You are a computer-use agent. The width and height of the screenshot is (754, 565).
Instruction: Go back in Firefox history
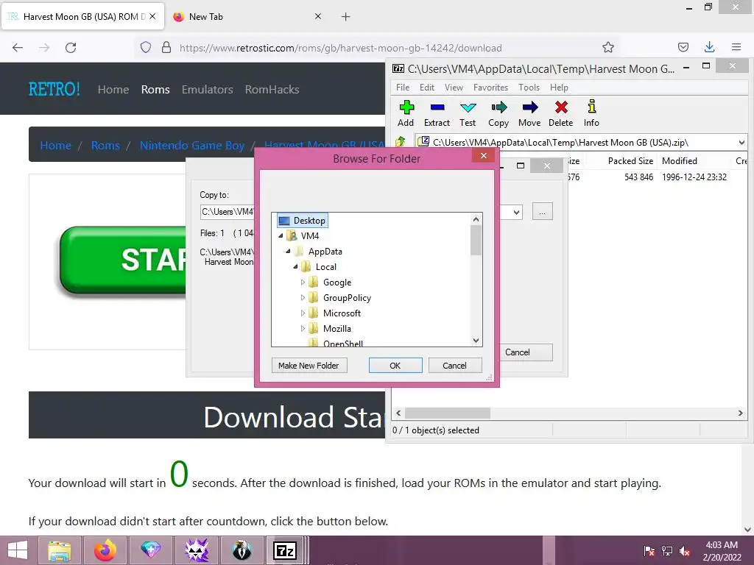(x=18, y=48)
